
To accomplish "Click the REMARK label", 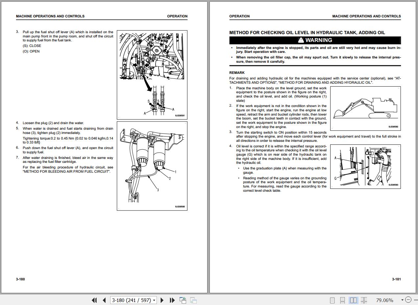I will coord(237,73).
